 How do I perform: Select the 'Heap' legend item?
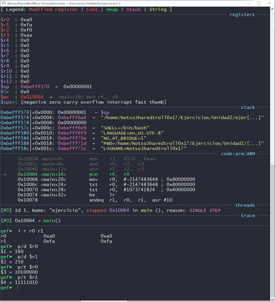click(112, 9)
